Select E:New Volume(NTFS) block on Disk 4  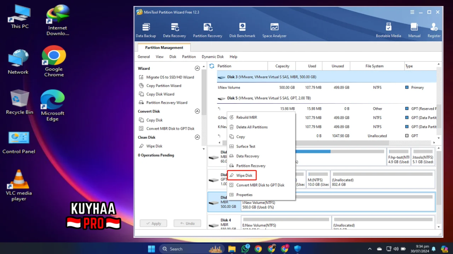pos(287,223)
